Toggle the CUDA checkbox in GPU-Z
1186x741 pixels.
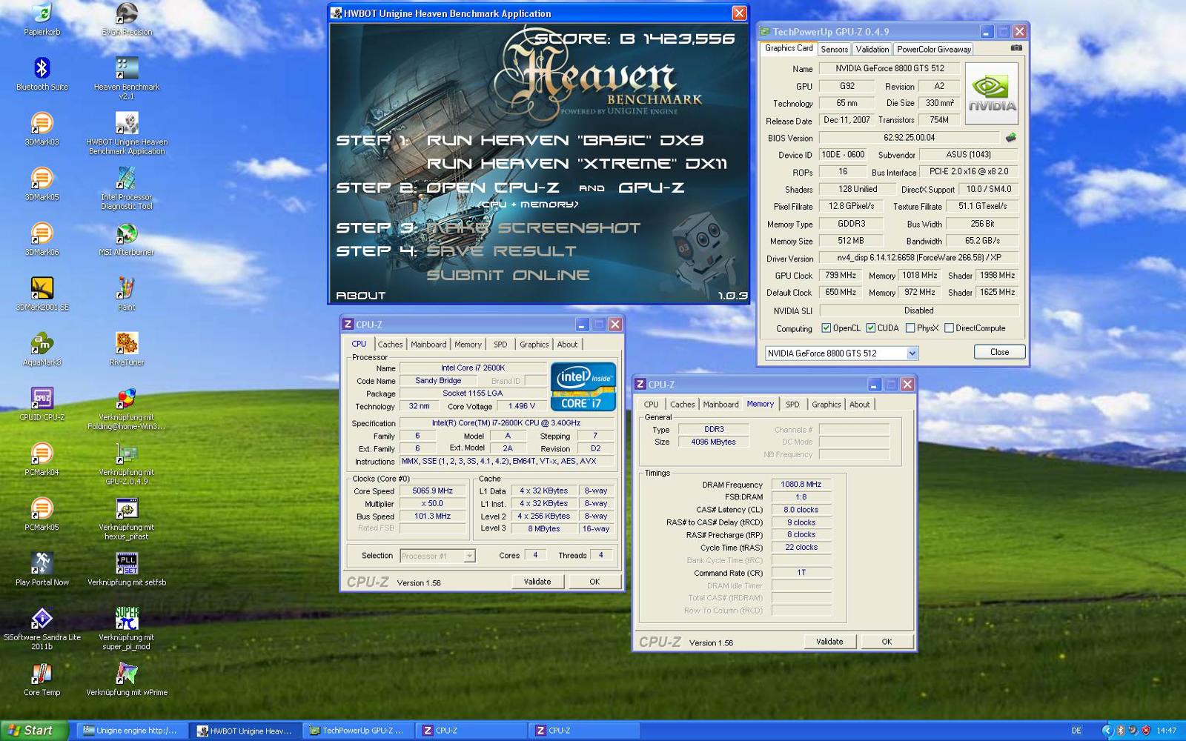(x=871, y=328)
